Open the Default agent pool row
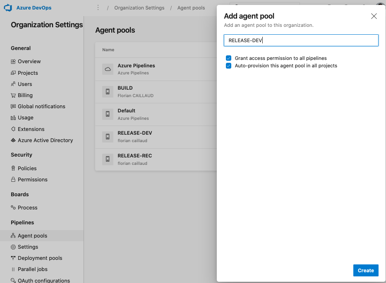 (156, 114)
